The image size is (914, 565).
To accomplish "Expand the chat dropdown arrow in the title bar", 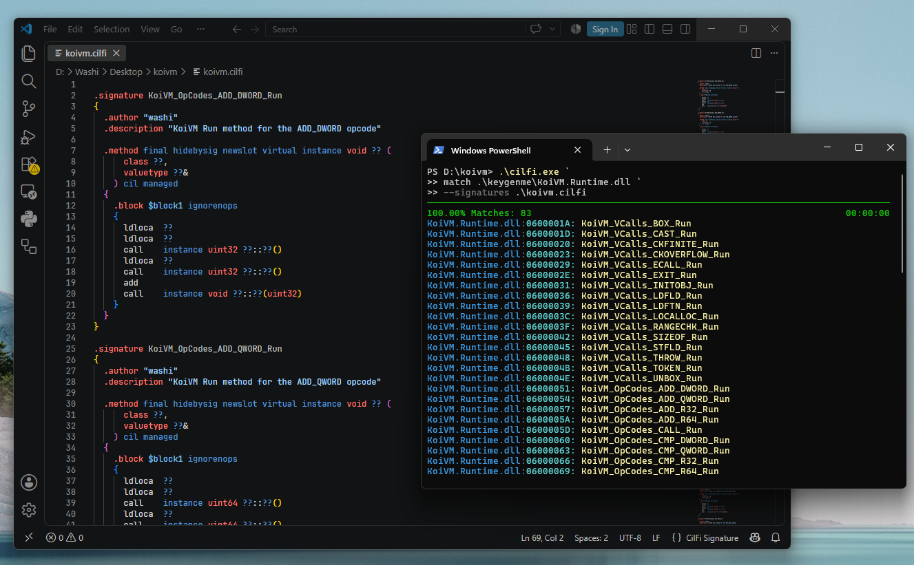I will click(x=552, y=29).
